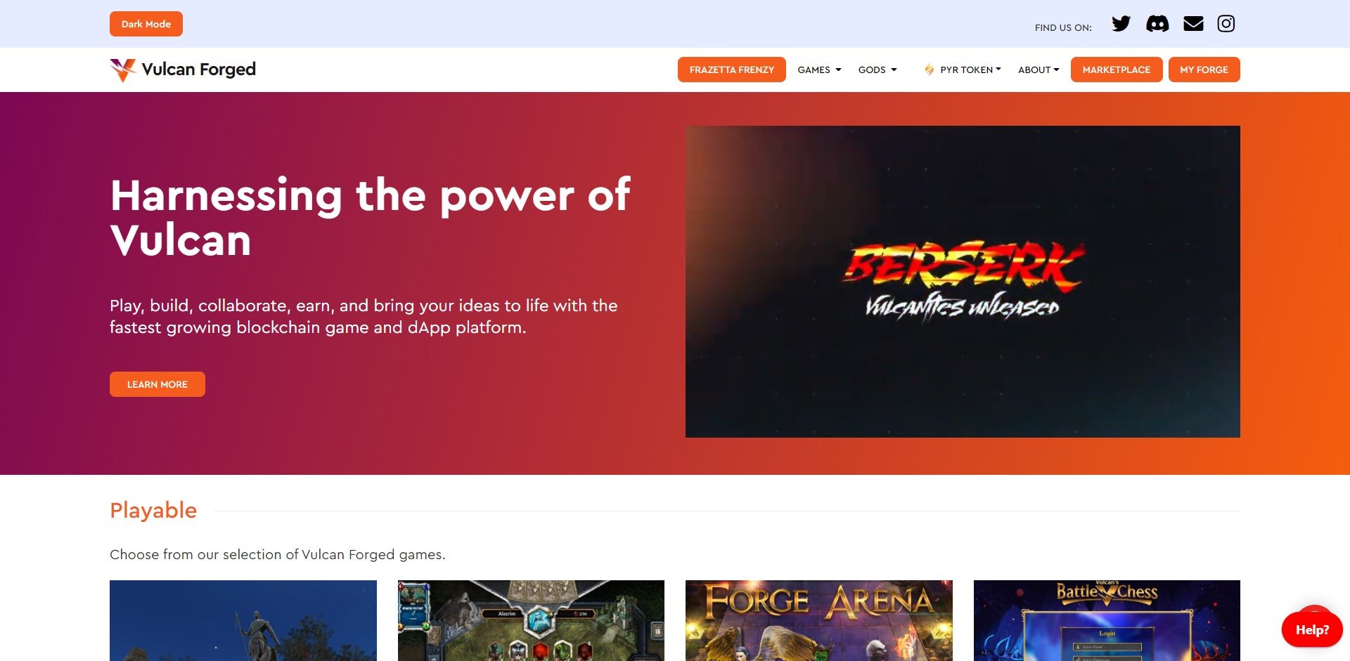1350x661 pixels.
Task: Visit the Instagram icon link
Action: click(x=1226, y=24)
